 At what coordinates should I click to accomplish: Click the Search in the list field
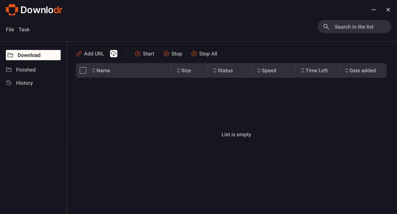point(354,27)
